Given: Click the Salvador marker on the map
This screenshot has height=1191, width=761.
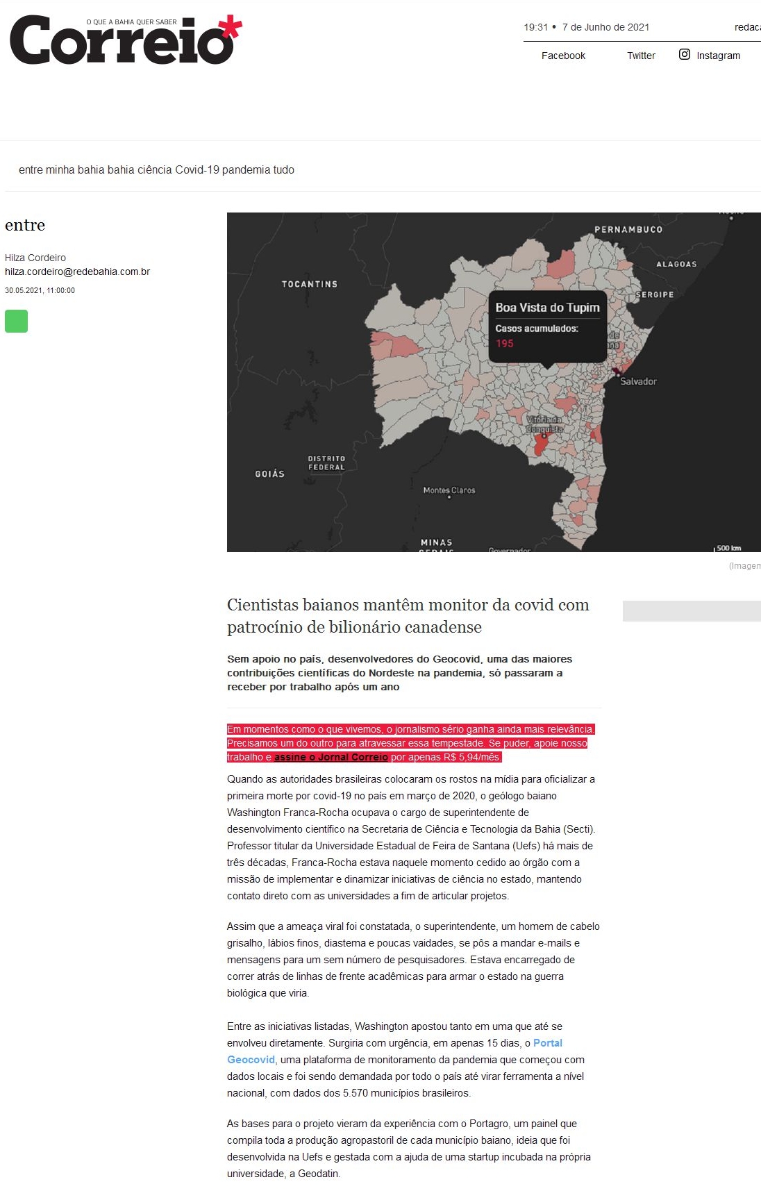Looking at the screenshot, I should 616,373.
